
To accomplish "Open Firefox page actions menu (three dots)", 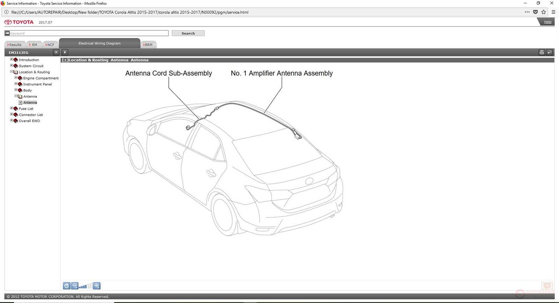I will [x=527, y=12].
